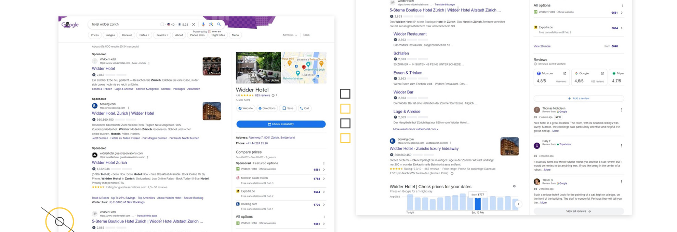Click the Save bookmark button for Widder Hotel

(x=288, y=108)
